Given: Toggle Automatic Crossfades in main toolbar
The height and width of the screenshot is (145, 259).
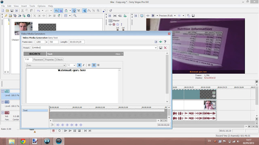Looking at the screenshot, I should pyautogui.click(x=61, y=11).
